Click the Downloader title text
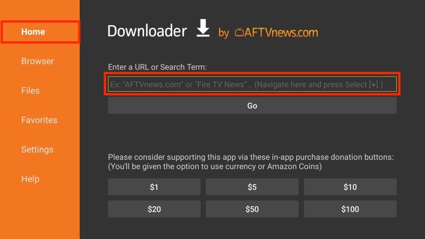Viewport: 425px width, 239px height. (147, 31)
